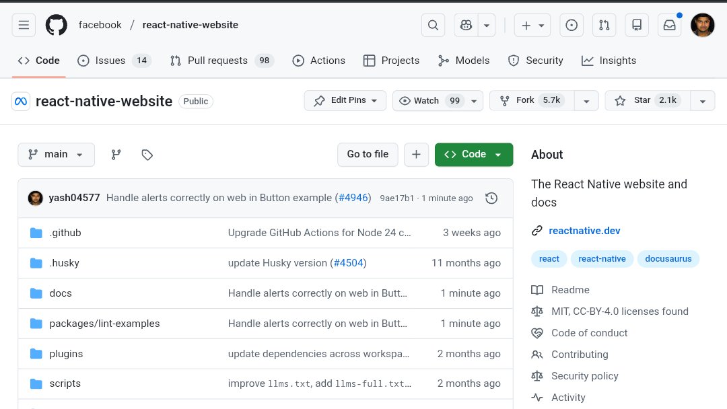The height and width of the screenshot is (409, 727).
Task: Open repositories icon in header
Action: [x=637, y=25]
